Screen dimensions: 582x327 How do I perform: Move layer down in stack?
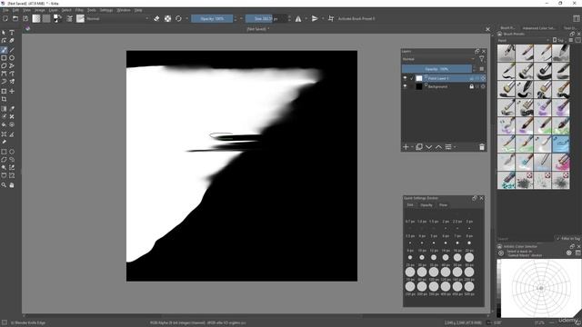tap(428, 147)
